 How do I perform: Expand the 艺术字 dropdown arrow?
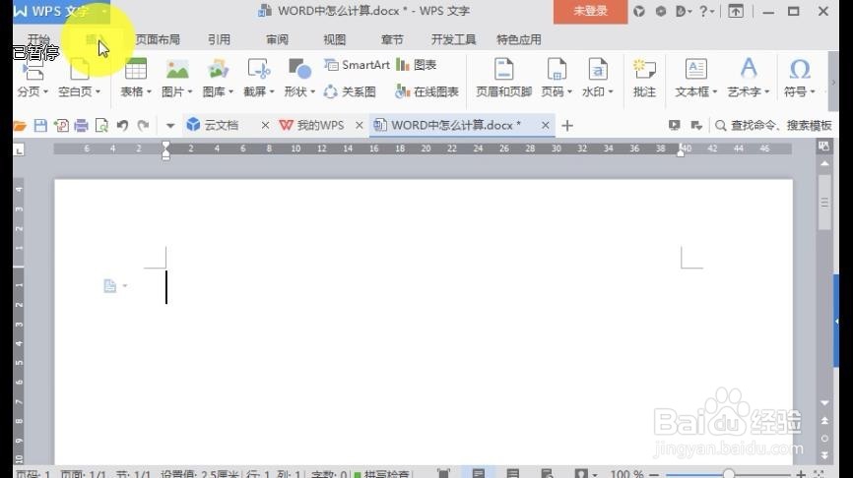[x=767, y=91]
